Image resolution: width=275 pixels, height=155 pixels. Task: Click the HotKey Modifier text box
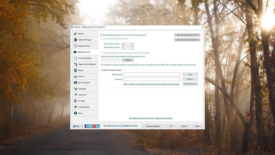click(111, 60)
